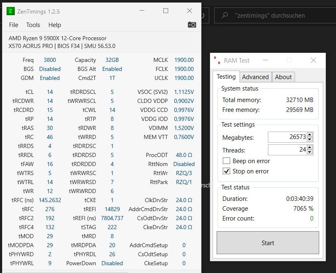Click the tRAS value 30
Image resolution: width=336 pixels, height=273 pixels.
click(50, 128)
